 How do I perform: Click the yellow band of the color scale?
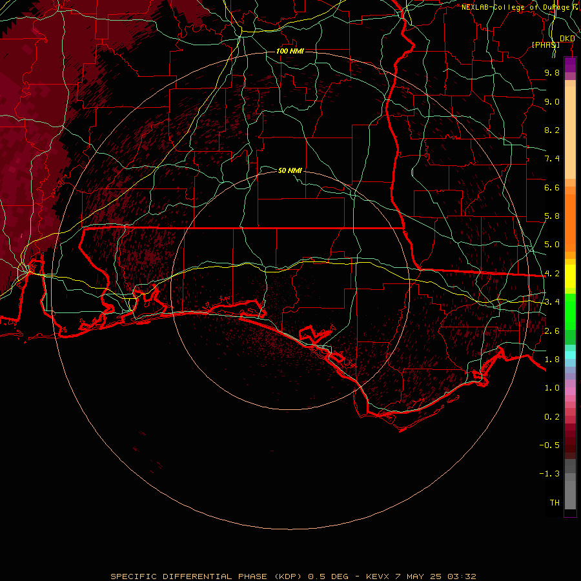(x=570, y=276)
